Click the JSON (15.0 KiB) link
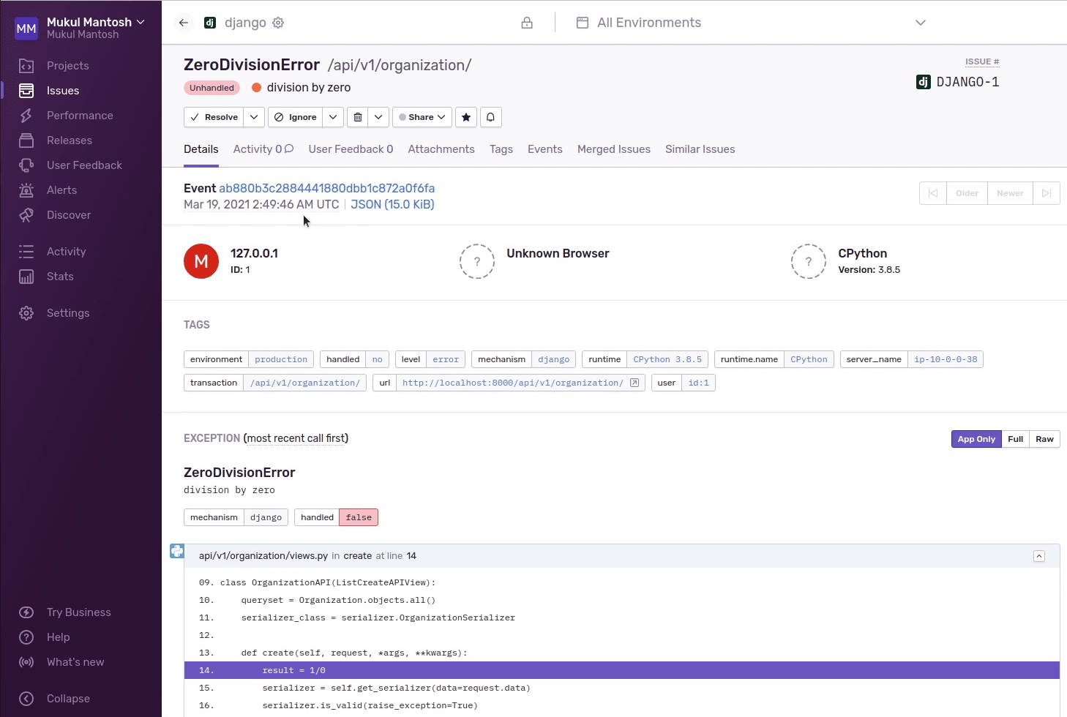 392,204
